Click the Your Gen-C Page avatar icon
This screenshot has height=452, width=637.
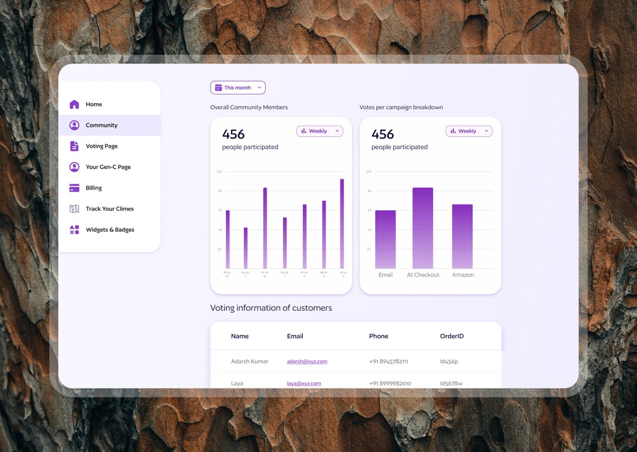click(75, 167)
